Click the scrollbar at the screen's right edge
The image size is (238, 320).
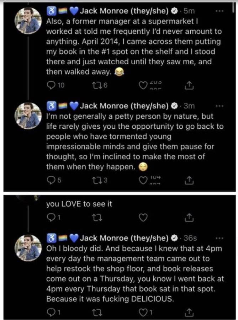coord(233,7)
